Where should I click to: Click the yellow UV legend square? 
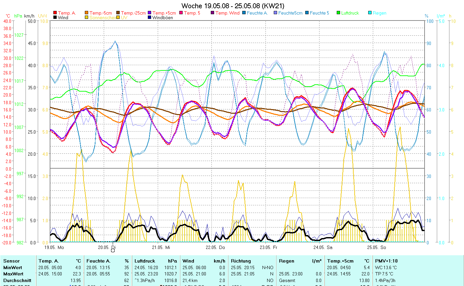[118, 18]
